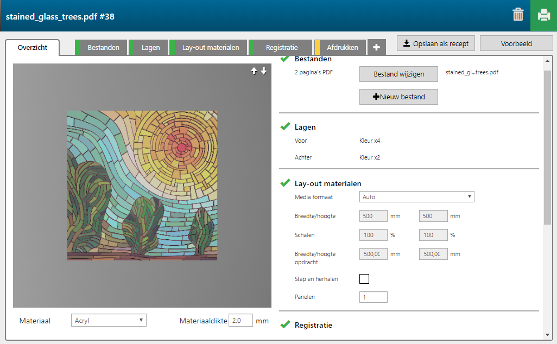Delete job with trash can icon
This screenshot has height=344, width=557.
[x=518, y=15]
